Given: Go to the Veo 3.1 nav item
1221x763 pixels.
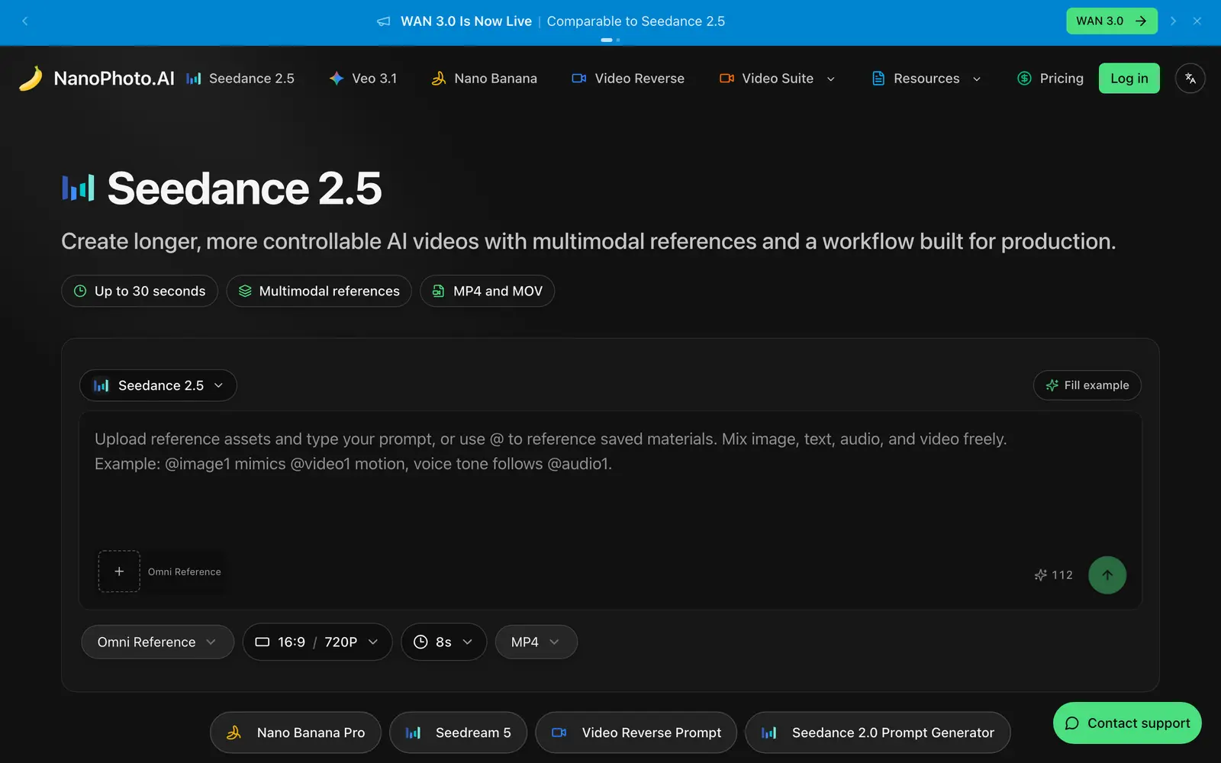Looking at the screenshot, I should click(363, 79).
